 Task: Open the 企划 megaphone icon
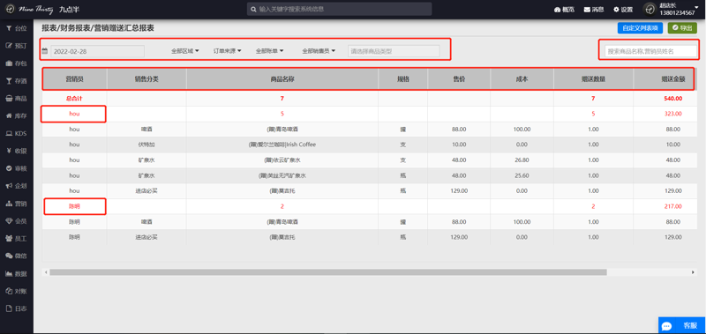[x=9, y=186]
